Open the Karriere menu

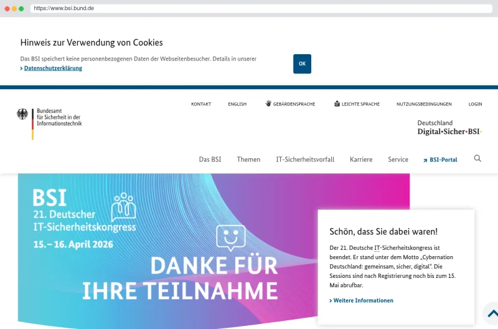(361, 160)
